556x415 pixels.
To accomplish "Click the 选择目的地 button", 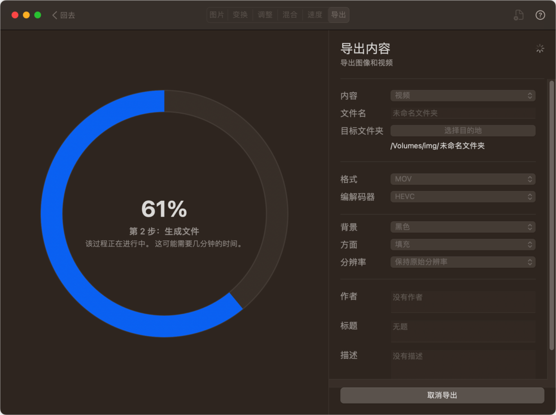I will [462, 131].
